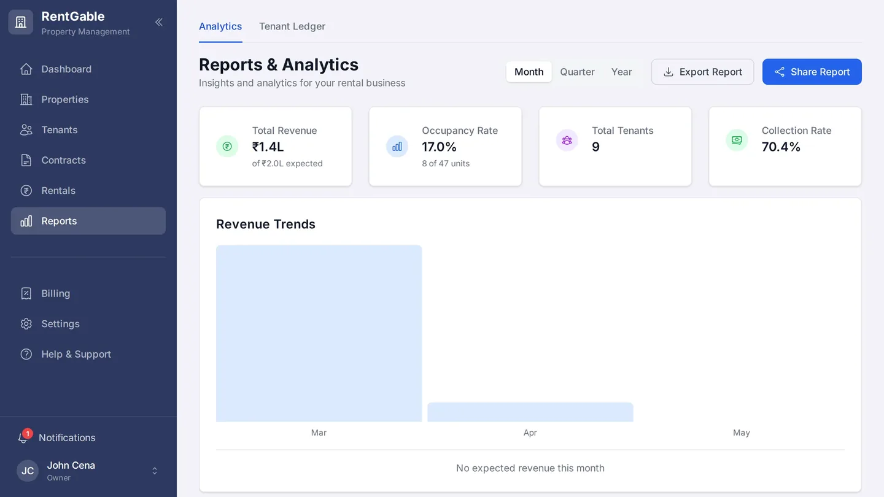
Task: Click the Tenants people icon
Action: pyautogui.click(x=26, y=129)
